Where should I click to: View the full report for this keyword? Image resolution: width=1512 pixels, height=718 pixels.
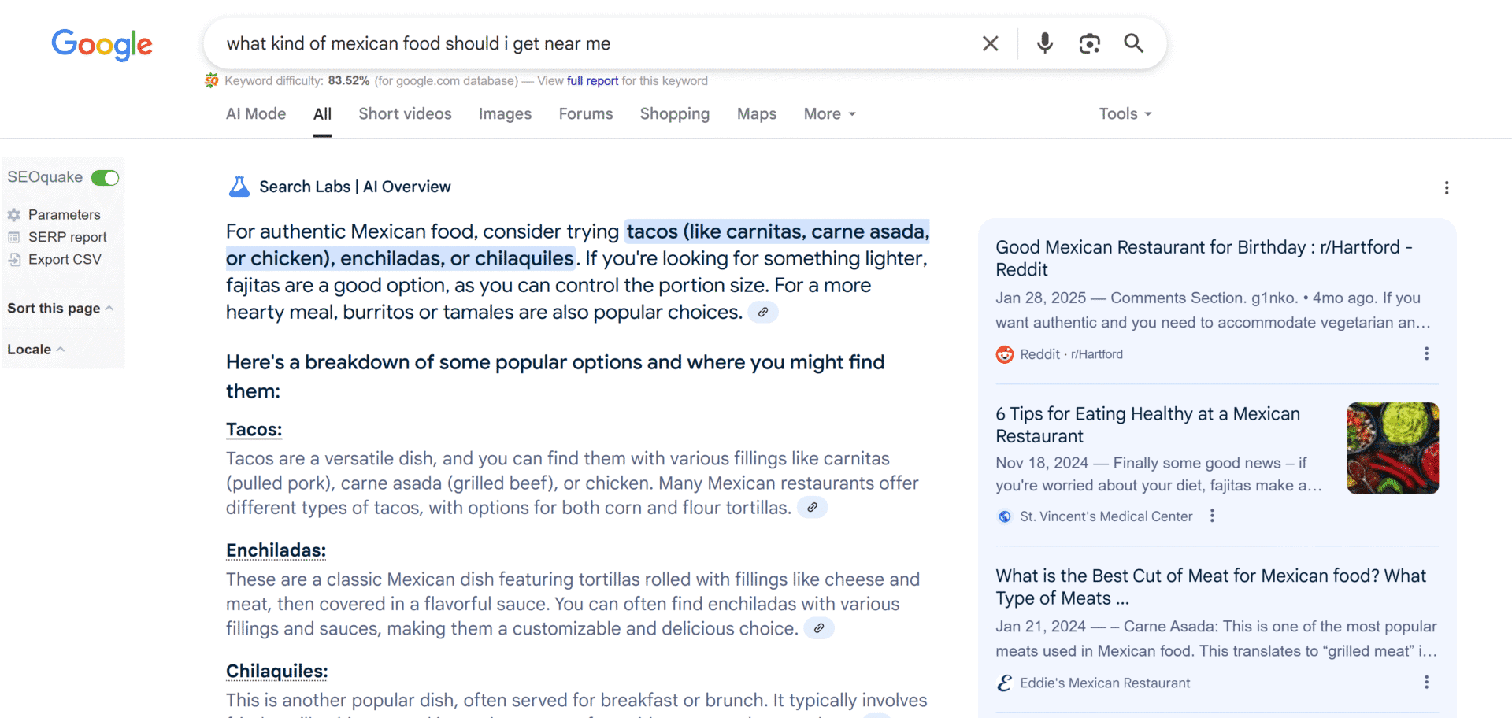(x=592, y=80)
